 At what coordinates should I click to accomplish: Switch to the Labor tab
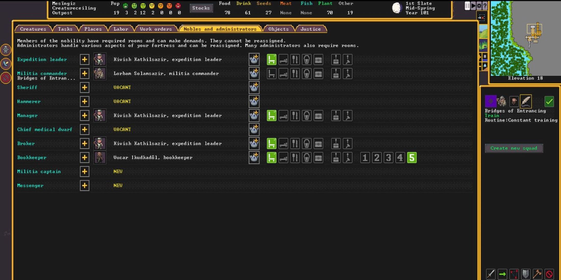[121, 29]
